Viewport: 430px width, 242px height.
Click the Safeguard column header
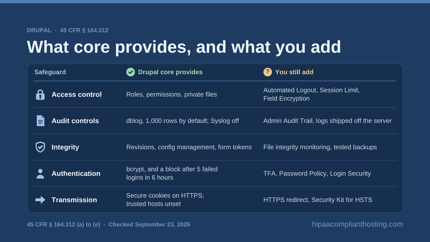pos(50,72)
